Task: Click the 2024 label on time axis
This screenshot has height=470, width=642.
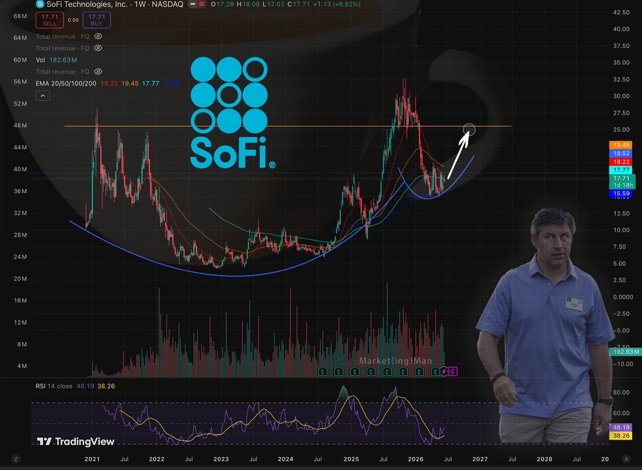Action: click(286, 459)
